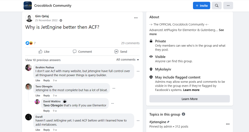
Task: Open options dots for #jetengine topic
Action: point(228,124)
